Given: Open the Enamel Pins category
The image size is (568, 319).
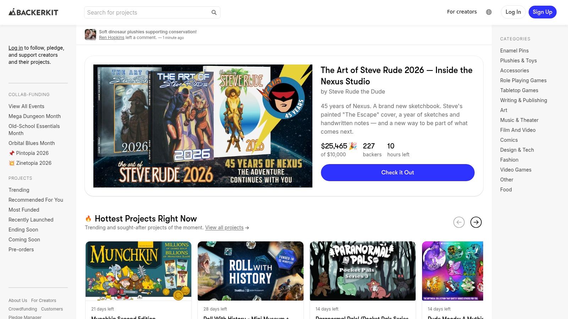Looking at the screenshot, I should click(x=514, y=51).
